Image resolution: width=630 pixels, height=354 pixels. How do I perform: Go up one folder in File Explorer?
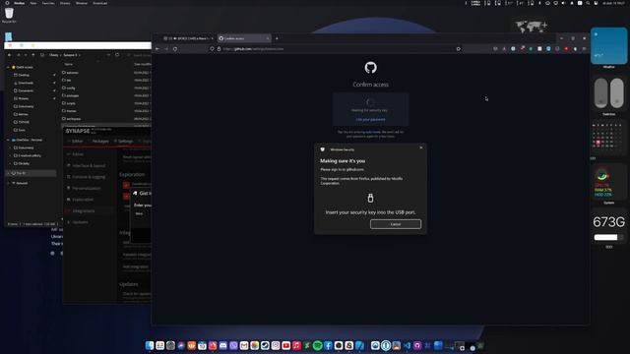(33, 55)
